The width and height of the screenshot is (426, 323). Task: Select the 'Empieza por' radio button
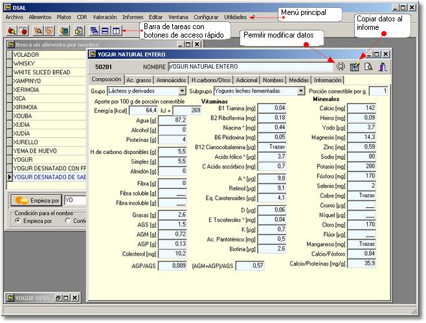point(17,221)
